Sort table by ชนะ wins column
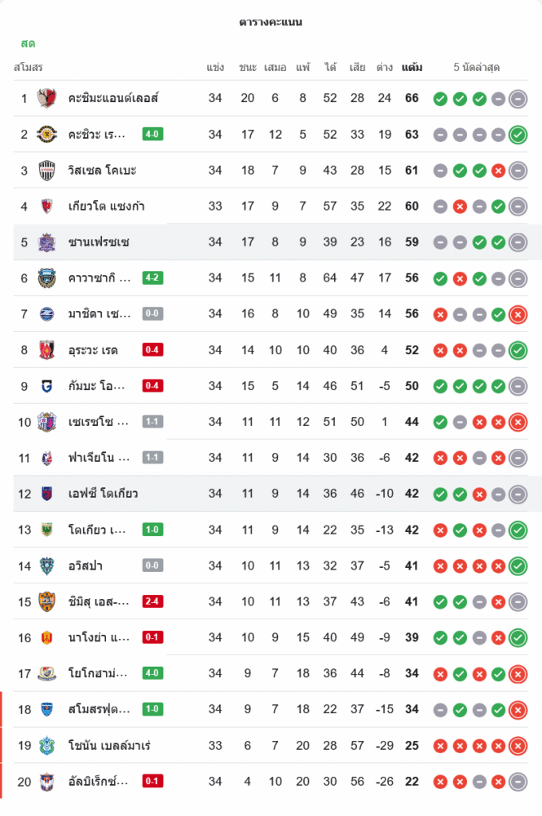Viewport: 542px width, 816px height. click(248, 67)
